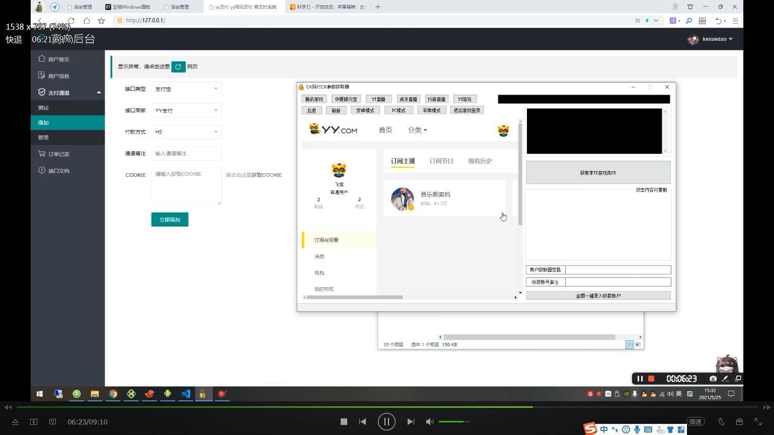
Task: Click the green video progress bar
Action: click(274, 407)
